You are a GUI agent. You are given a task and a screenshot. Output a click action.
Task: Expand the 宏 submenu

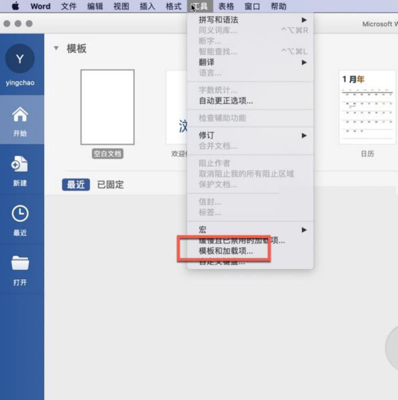[x=250, y=230]
